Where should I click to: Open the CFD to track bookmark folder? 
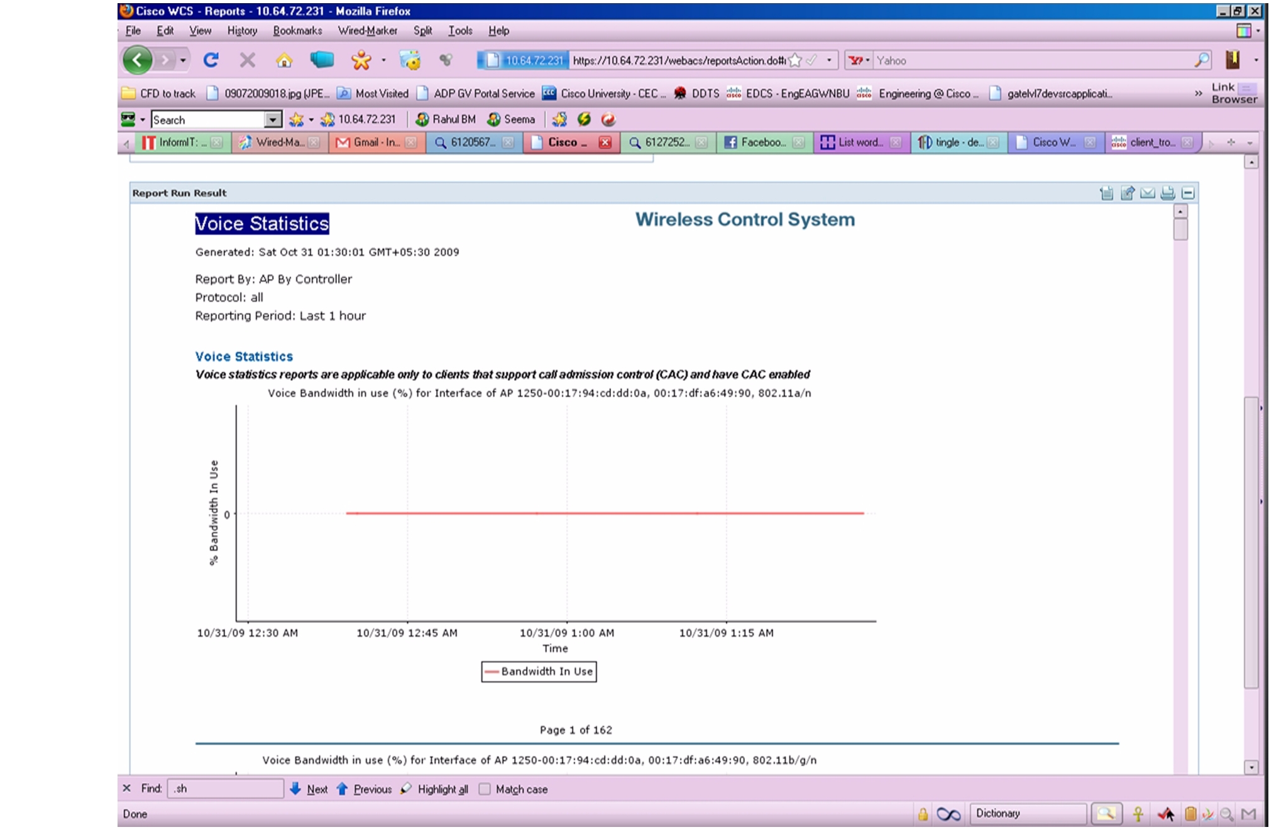coord(159,93)
